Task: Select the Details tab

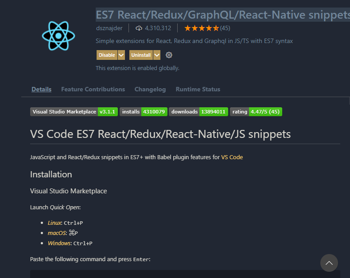Action: coord(42,89)
